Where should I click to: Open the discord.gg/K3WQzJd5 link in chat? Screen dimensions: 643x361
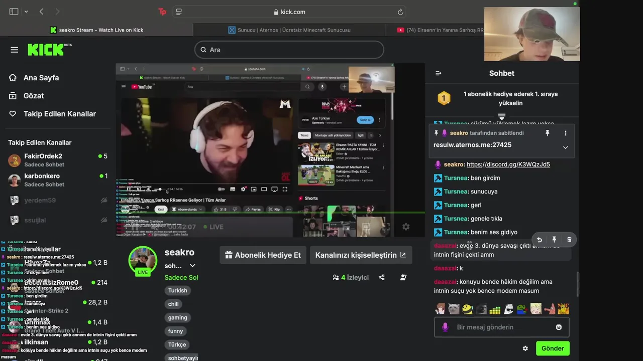tap(508, 164)
